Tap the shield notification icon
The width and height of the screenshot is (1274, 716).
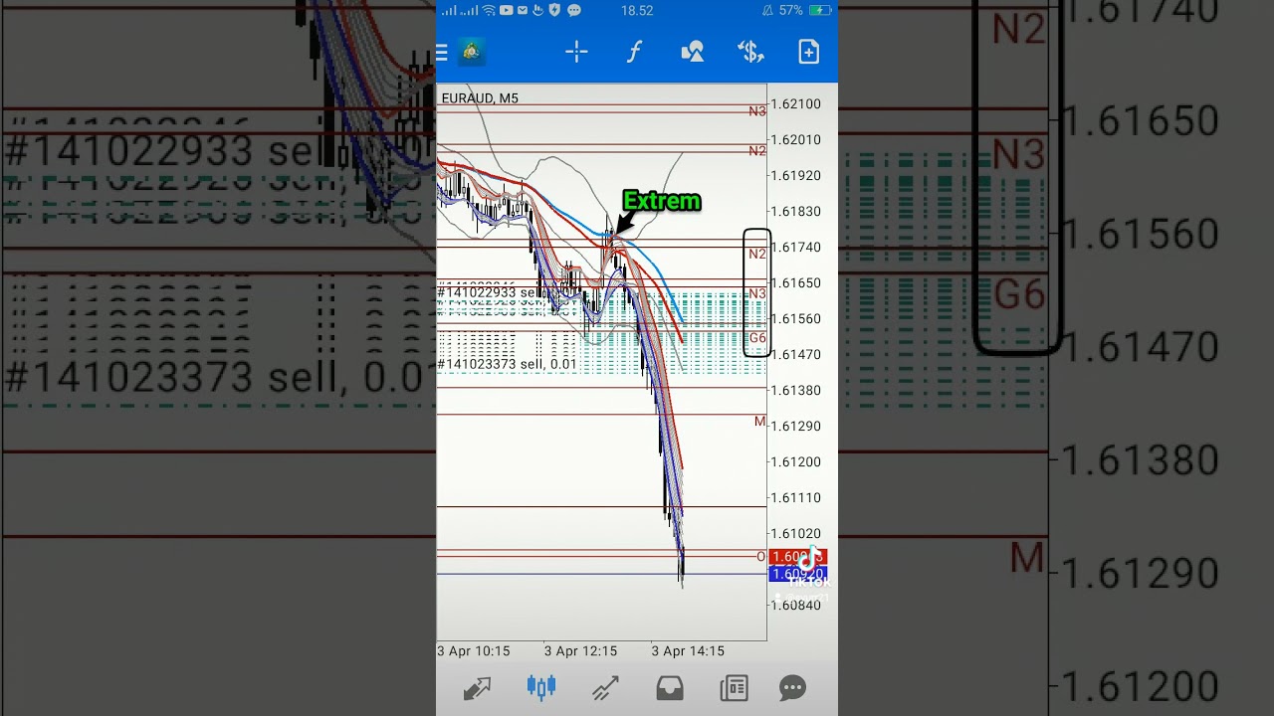pyautogui.click(x=555, y=10)
